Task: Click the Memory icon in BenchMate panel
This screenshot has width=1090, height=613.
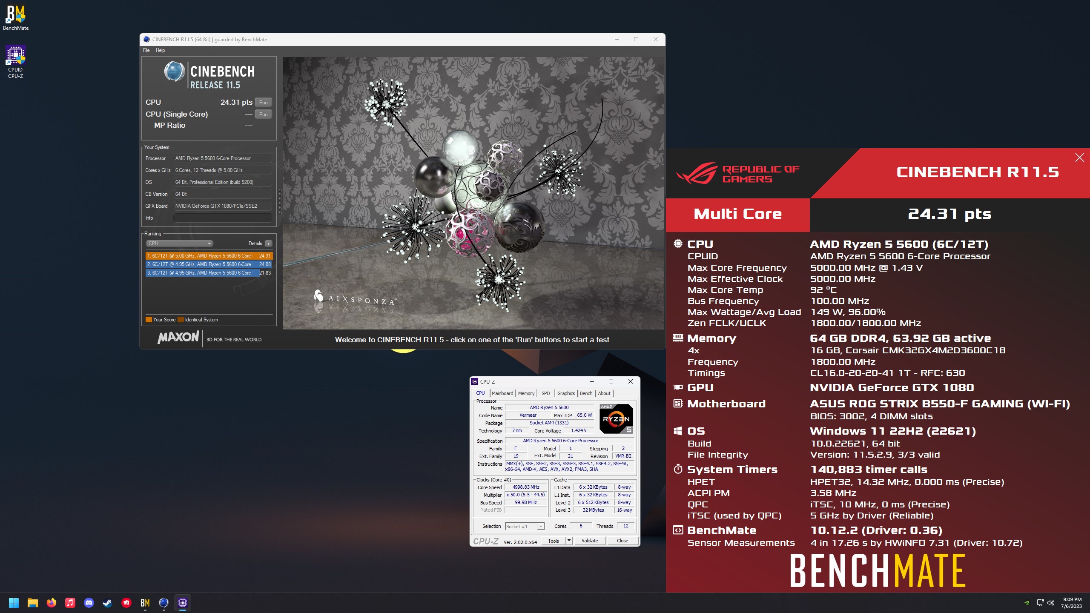Action: click(x=678, y=338)
